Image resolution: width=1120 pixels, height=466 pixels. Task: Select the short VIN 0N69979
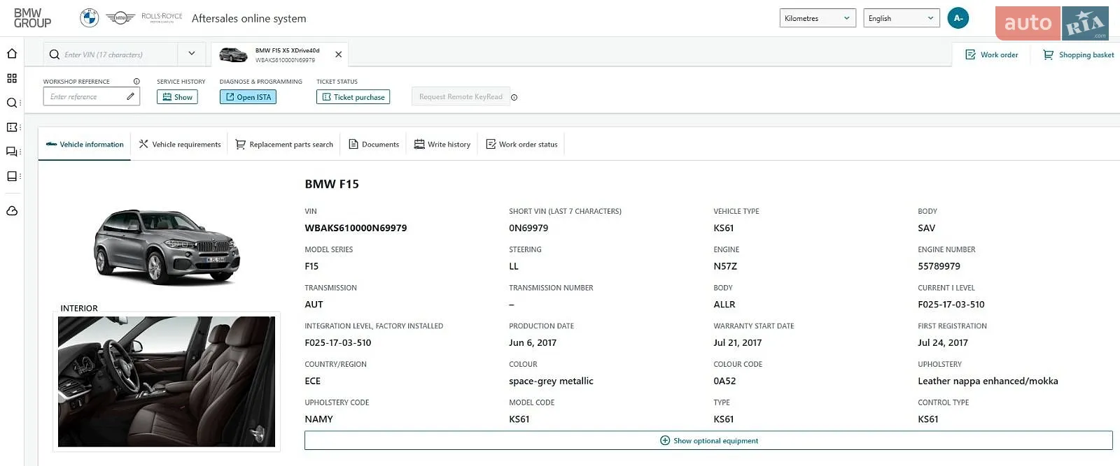[x=528, y=228]
